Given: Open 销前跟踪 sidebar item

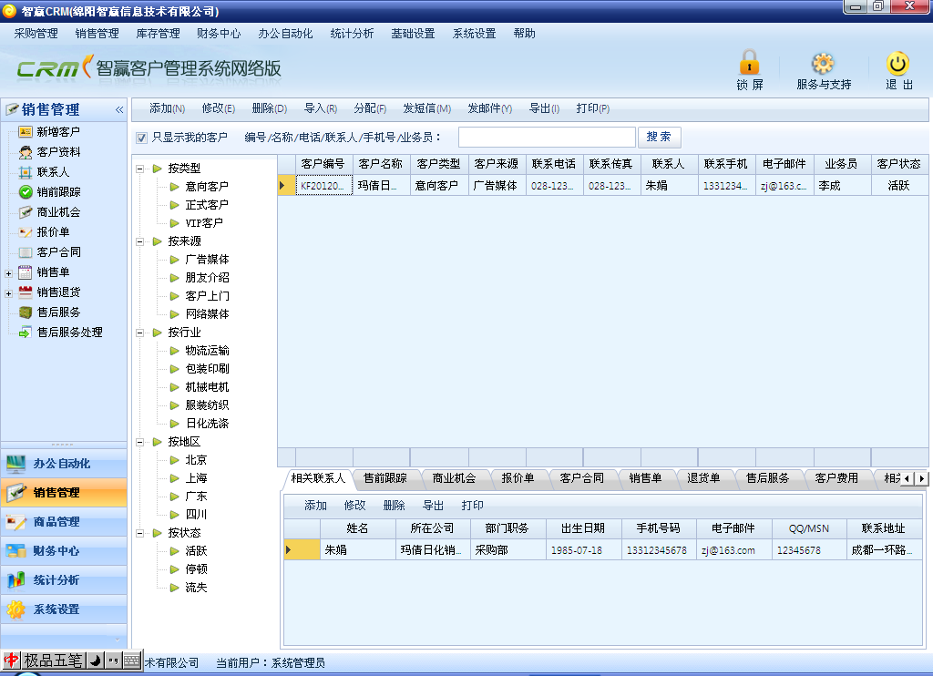Looking at the screenshot, I should 57,191.
